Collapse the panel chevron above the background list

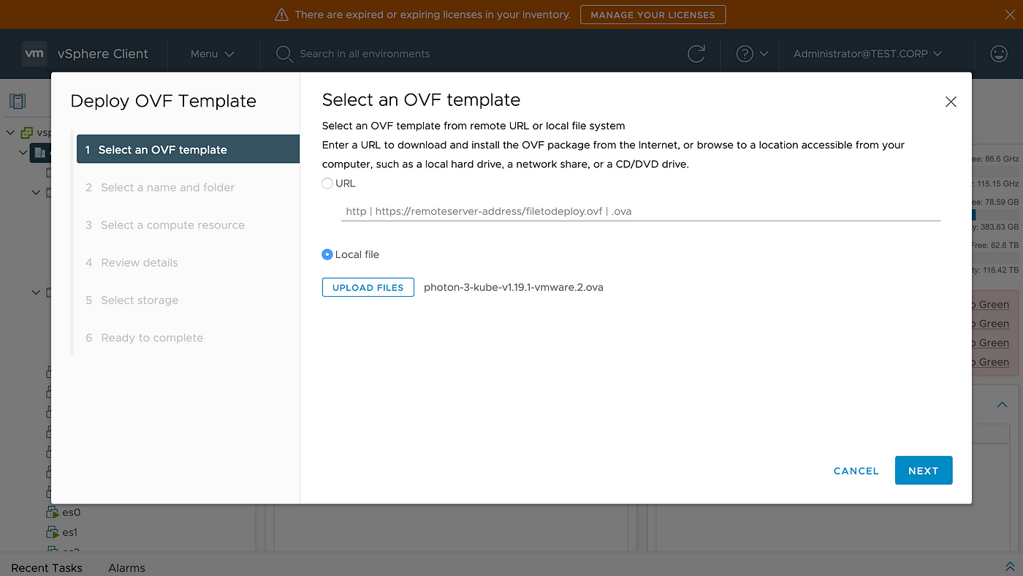pos(1002,405)
